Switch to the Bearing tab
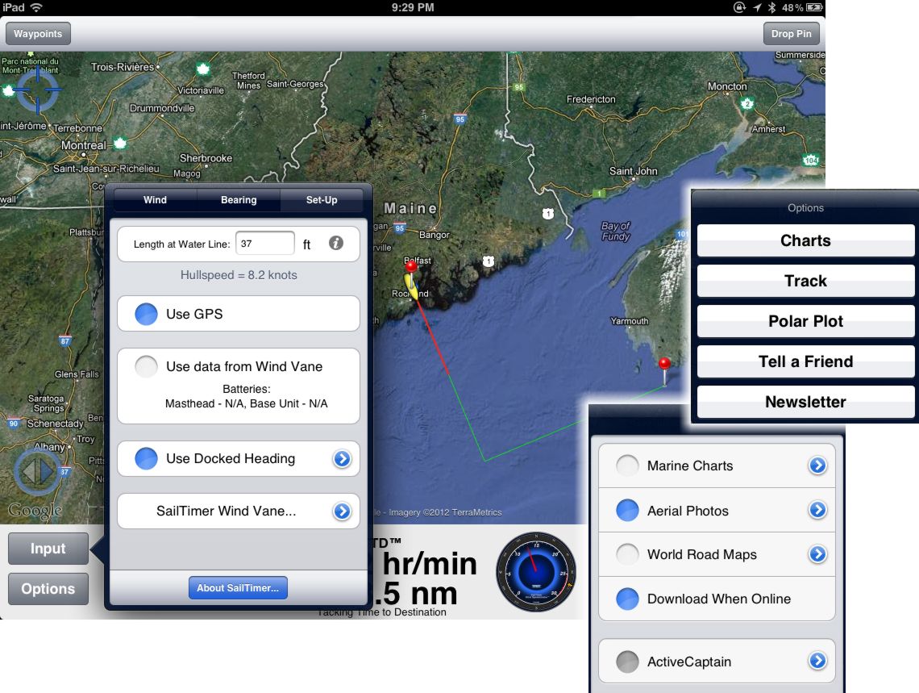Viewport: 919px width, 693px height. pos(239,200)
